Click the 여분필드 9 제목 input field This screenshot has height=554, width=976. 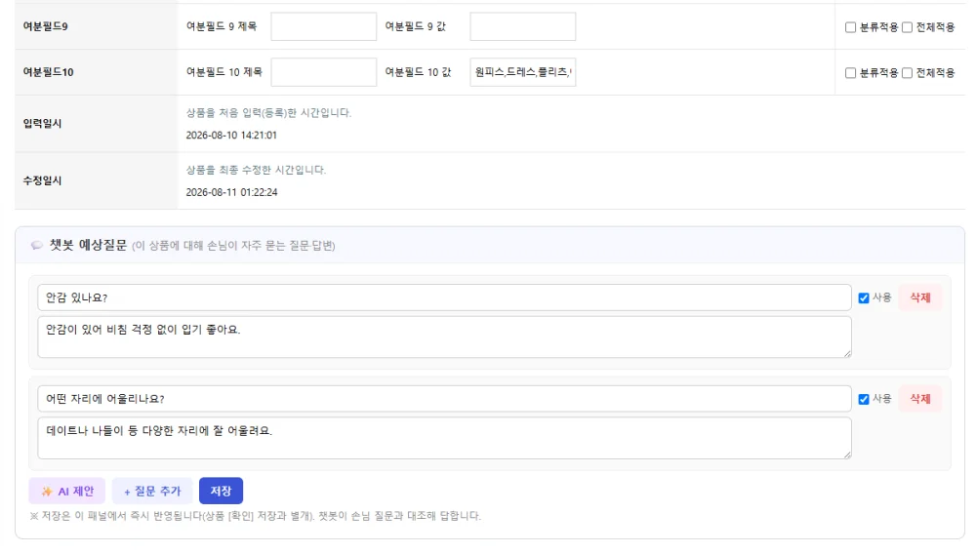coord(324,26)
